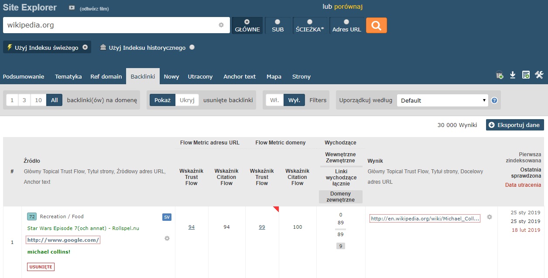Open gear options beside google.com source URL
Viewport: 548px width, 278px height.
(167, 238)
